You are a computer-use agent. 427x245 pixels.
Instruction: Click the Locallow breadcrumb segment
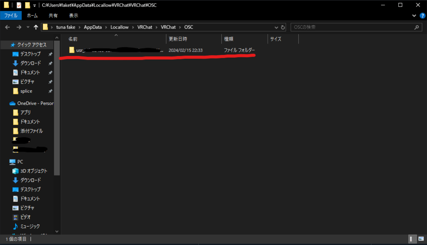tap(119, 27)
